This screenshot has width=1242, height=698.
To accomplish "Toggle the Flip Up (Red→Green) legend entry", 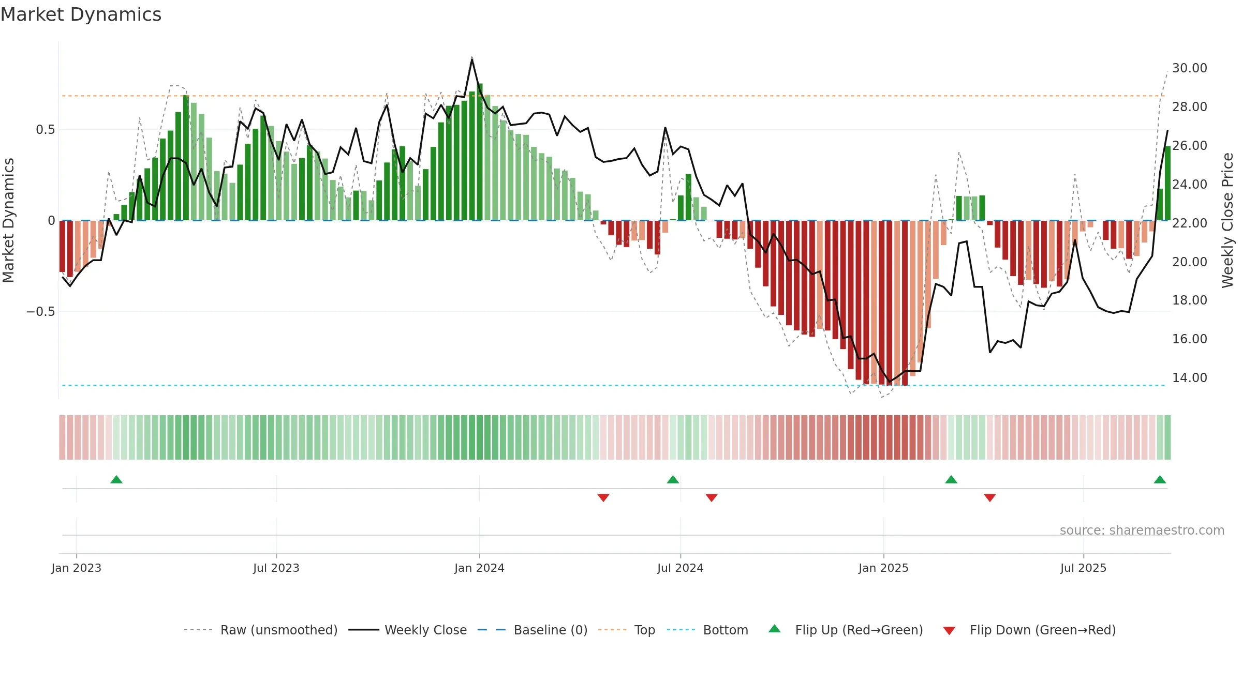I will 846,630.
